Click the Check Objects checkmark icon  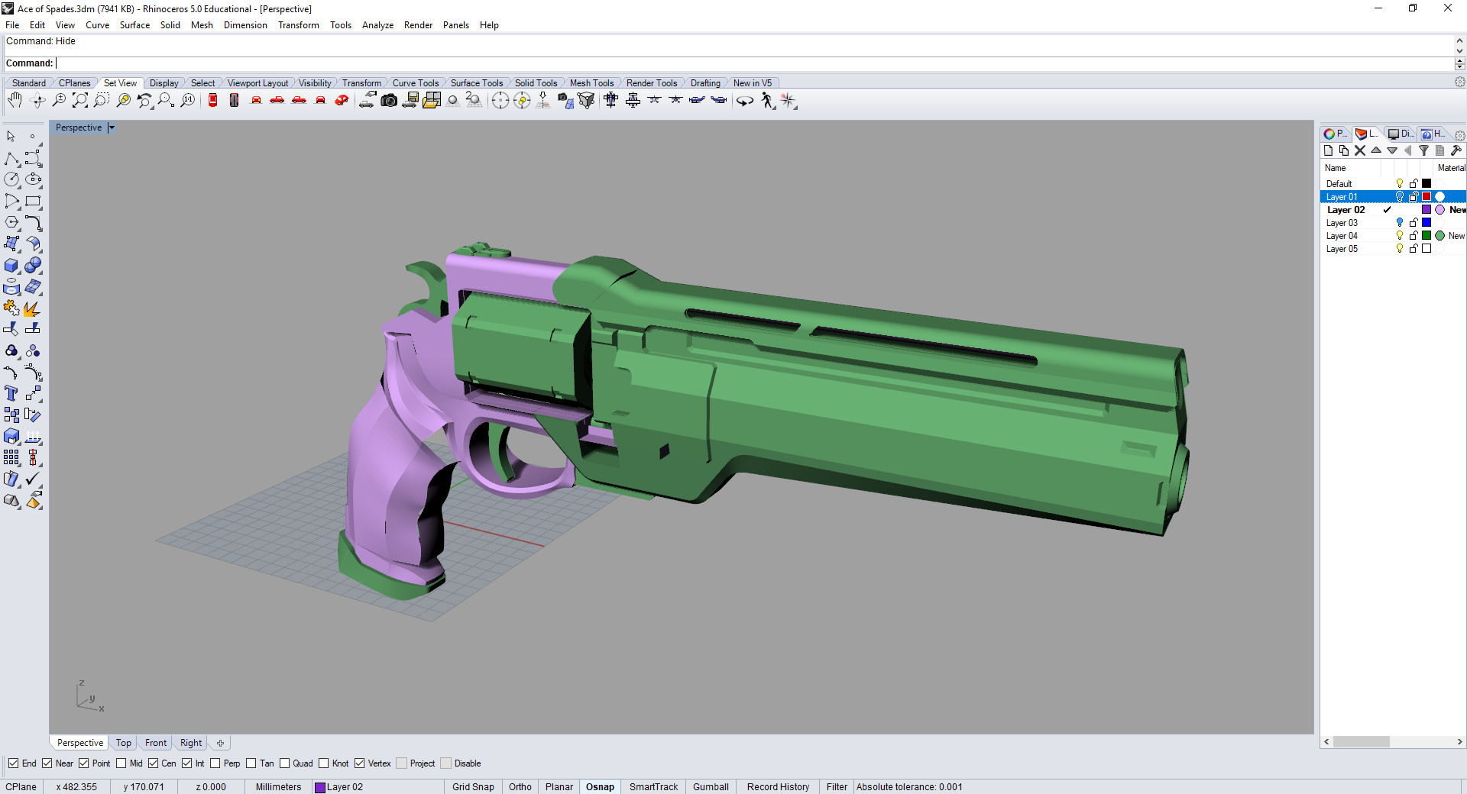pos(33,479)
